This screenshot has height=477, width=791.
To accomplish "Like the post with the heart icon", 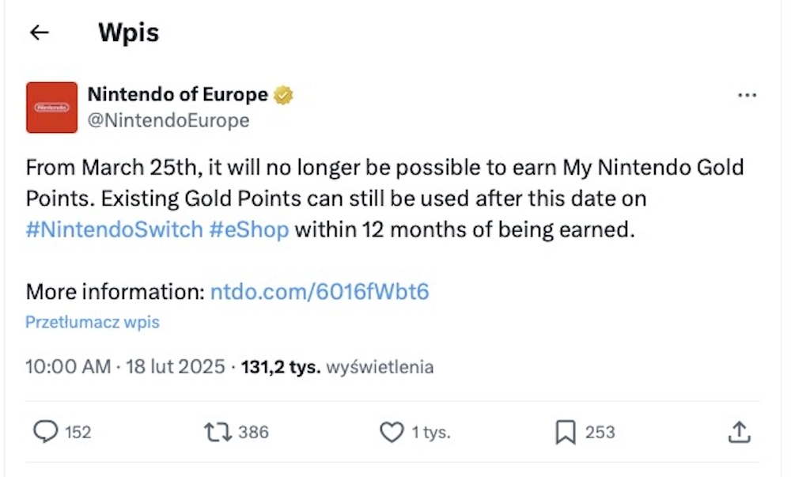I will (392, 432).
